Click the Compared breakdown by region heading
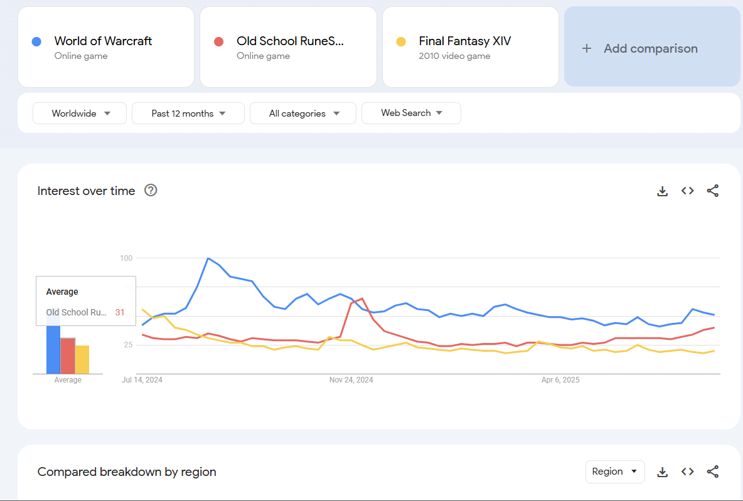 127,472
